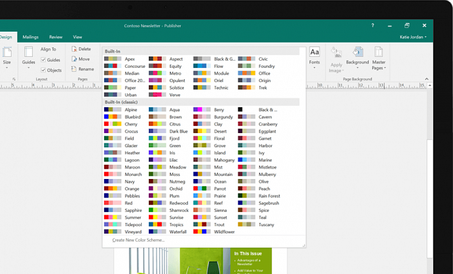Click the Delete page icon
453x274 pixels.
pyautogui.click(x=74, y=49)
